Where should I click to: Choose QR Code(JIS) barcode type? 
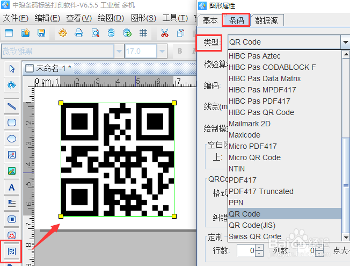pyautogui.click(x=285, y=225)
